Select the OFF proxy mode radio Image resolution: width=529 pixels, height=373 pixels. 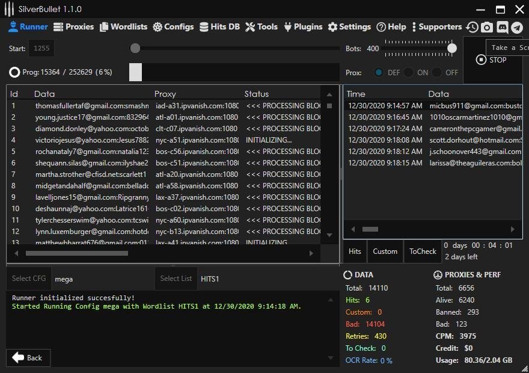tap(437, 72)
